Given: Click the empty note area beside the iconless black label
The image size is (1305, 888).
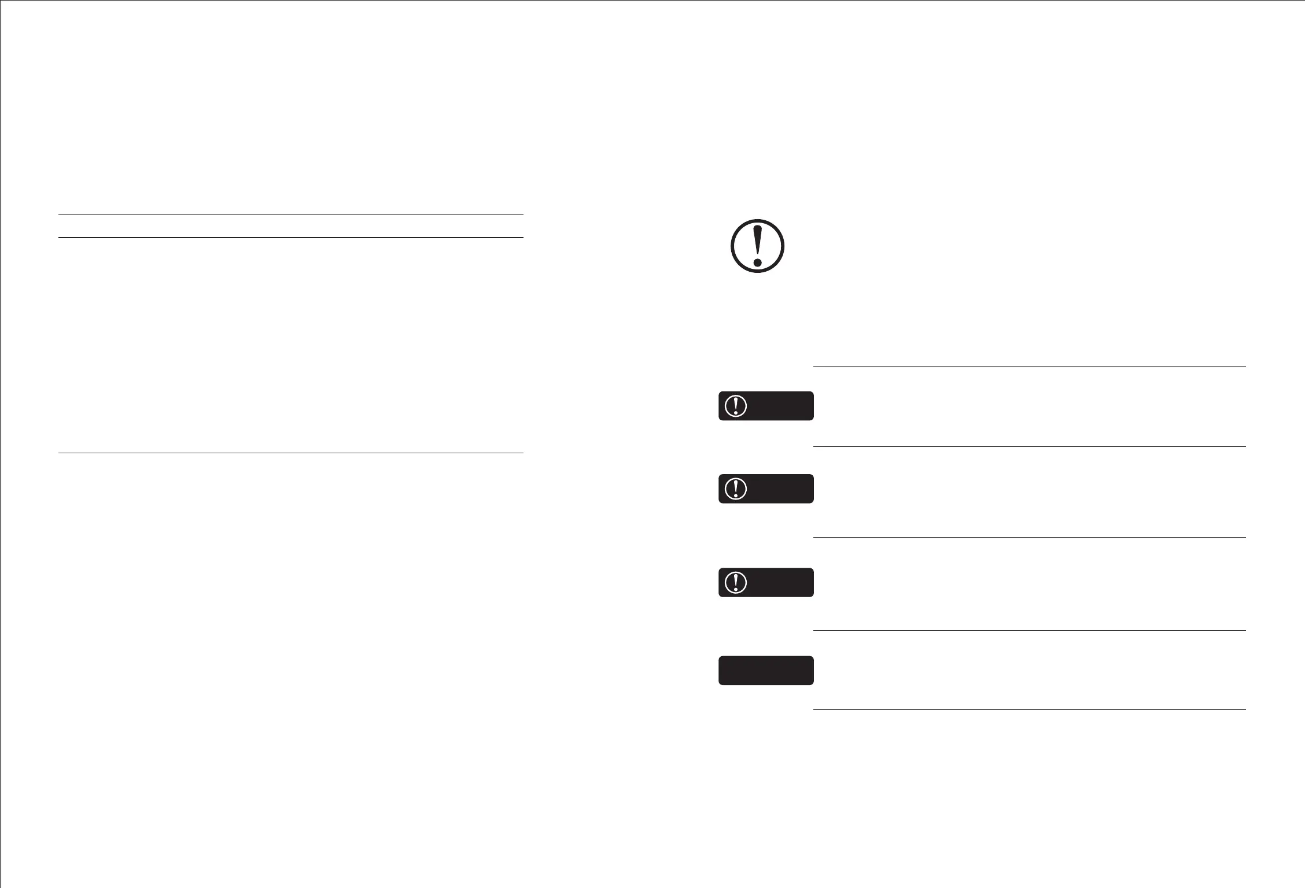Looking at the screenshot, I should coord(1029,671).
